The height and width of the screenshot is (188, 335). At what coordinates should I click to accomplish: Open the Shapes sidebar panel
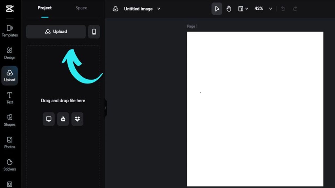pyautogui.click(x=10, y=120)
